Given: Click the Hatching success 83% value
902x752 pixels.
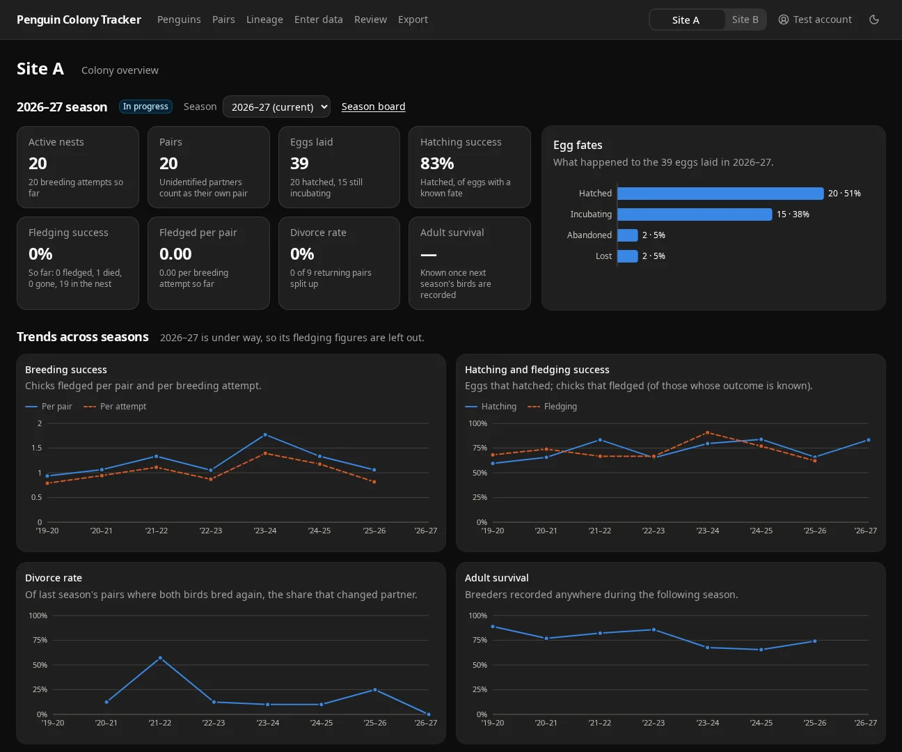Looking at the screenshot, I should [437, 164].
